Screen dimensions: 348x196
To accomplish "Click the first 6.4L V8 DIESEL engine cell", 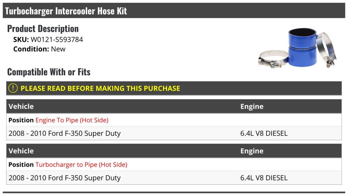I will (x=264, y=133).
